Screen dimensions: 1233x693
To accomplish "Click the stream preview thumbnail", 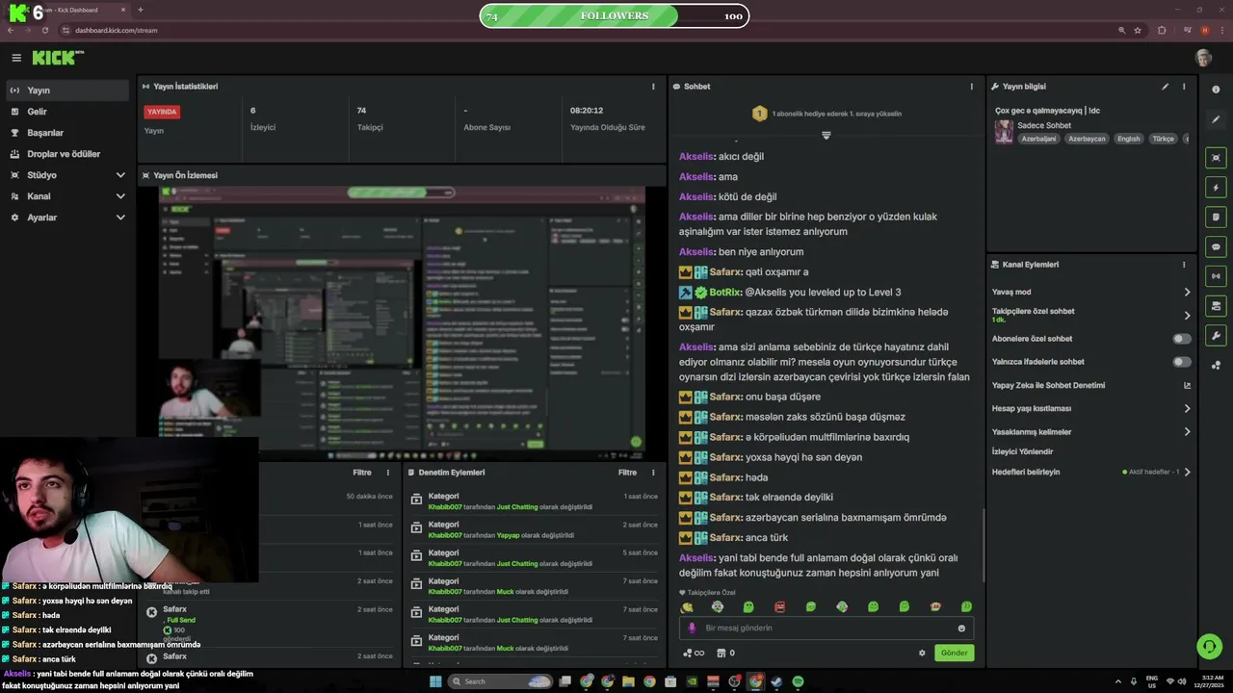I will (402, 323).
